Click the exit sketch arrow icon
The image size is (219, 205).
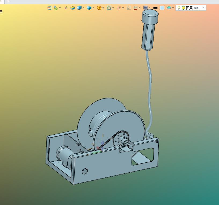49,8
